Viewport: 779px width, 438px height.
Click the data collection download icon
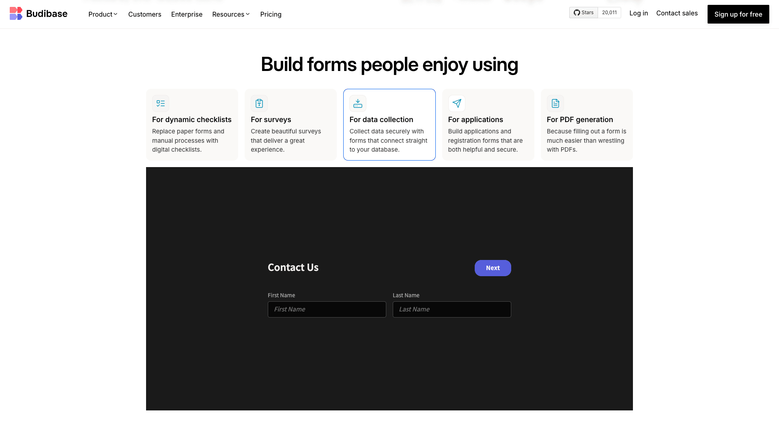[x=358, y=103]
